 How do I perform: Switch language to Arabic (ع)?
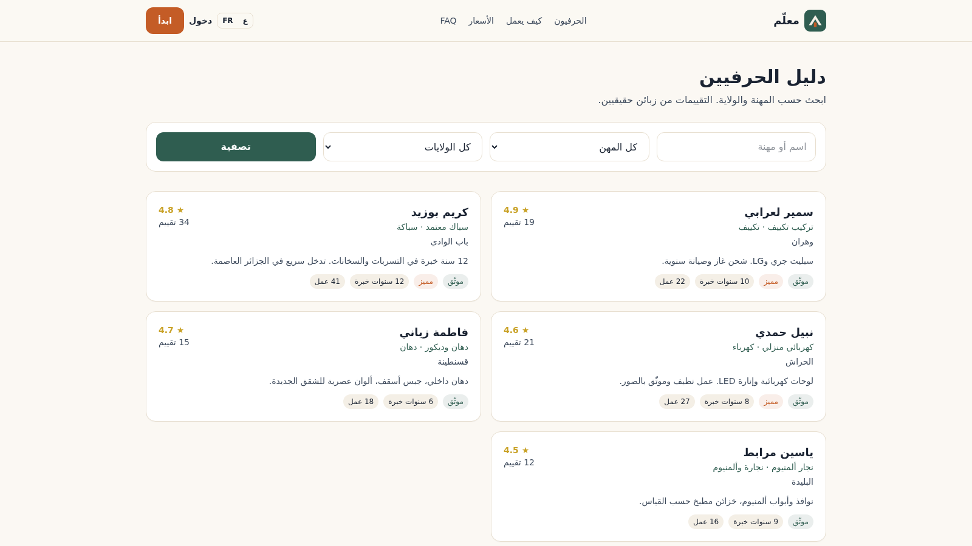[245, 21]
